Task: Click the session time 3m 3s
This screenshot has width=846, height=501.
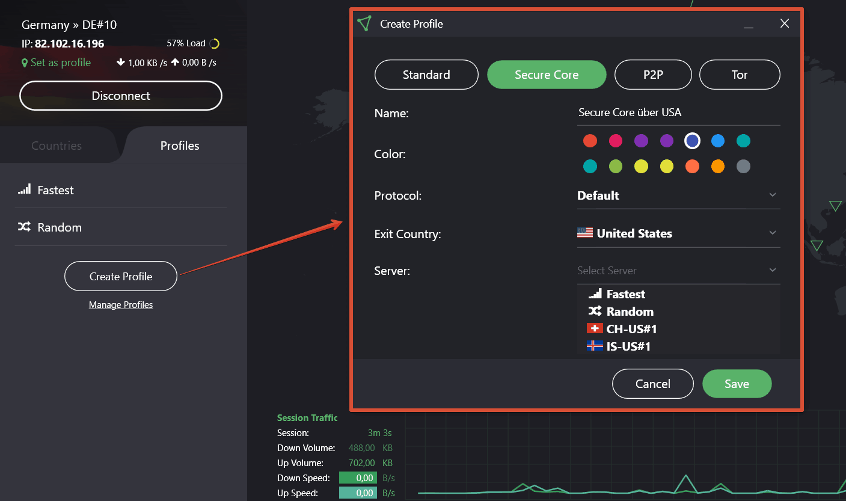Action: (380, 433)
